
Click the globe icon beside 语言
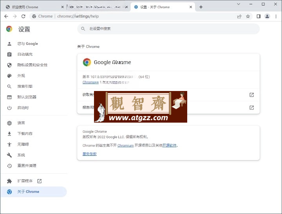click(9, 123)
